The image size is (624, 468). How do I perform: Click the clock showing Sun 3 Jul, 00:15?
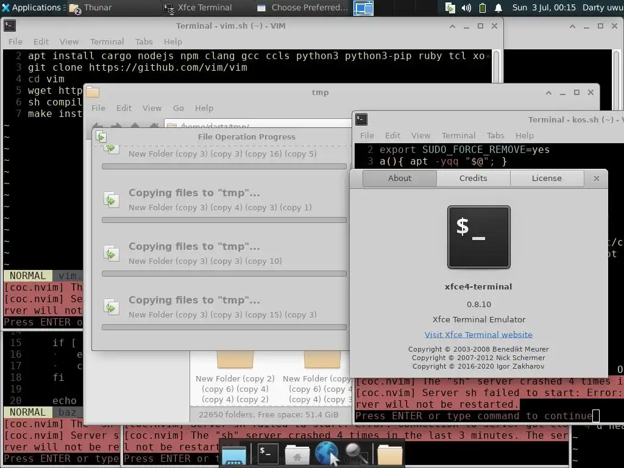click(x=544, y=7)
